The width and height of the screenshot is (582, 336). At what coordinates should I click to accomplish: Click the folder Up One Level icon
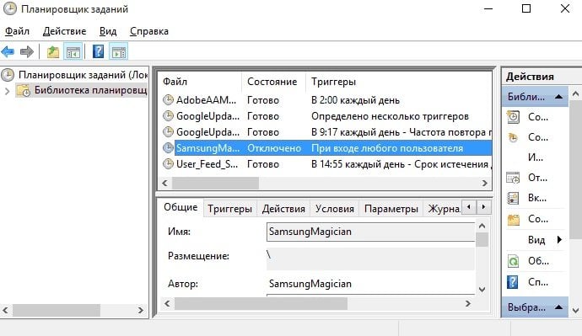[x=53, y=52]
